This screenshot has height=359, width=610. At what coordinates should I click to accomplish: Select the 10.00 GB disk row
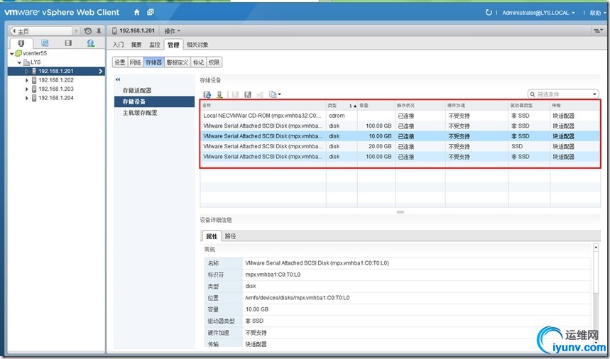[x=400, y=136]
